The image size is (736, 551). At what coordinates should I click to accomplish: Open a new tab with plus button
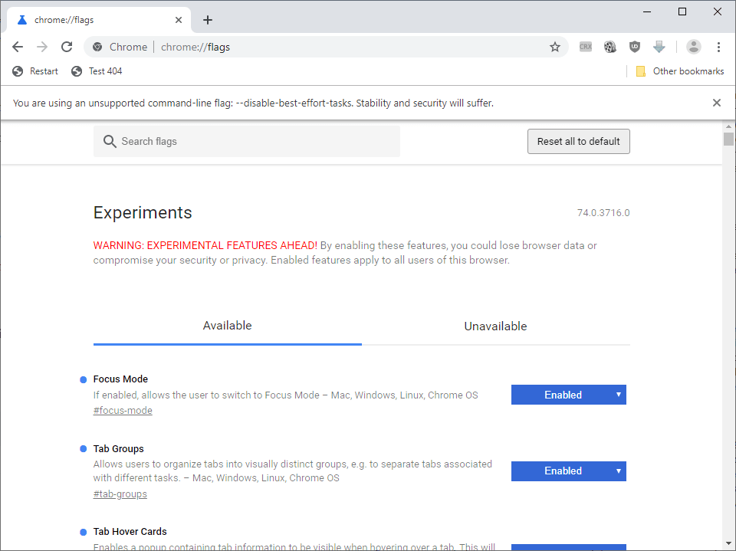coord(208,20)
